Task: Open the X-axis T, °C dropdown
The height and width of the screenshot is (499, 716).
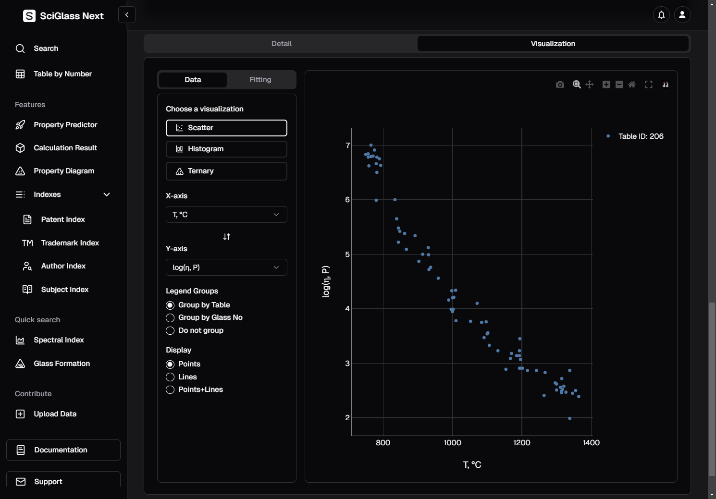Action: tap(226, 215)
